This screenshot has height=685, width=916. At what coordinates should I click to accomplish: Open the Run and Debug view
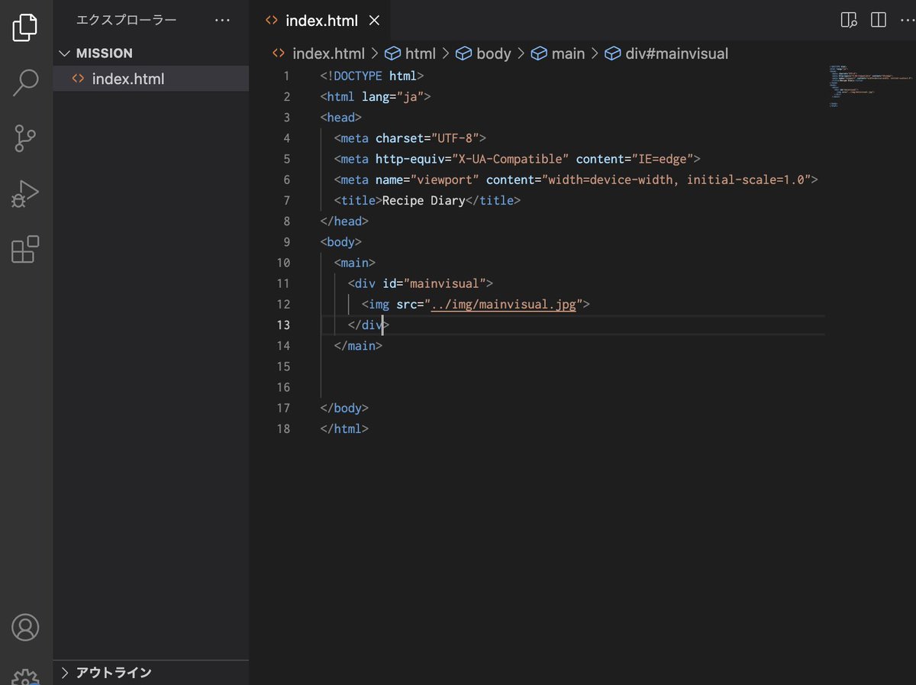coord(25,194)
